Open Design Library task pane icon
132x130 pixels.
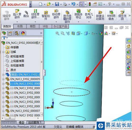point(128,51)
